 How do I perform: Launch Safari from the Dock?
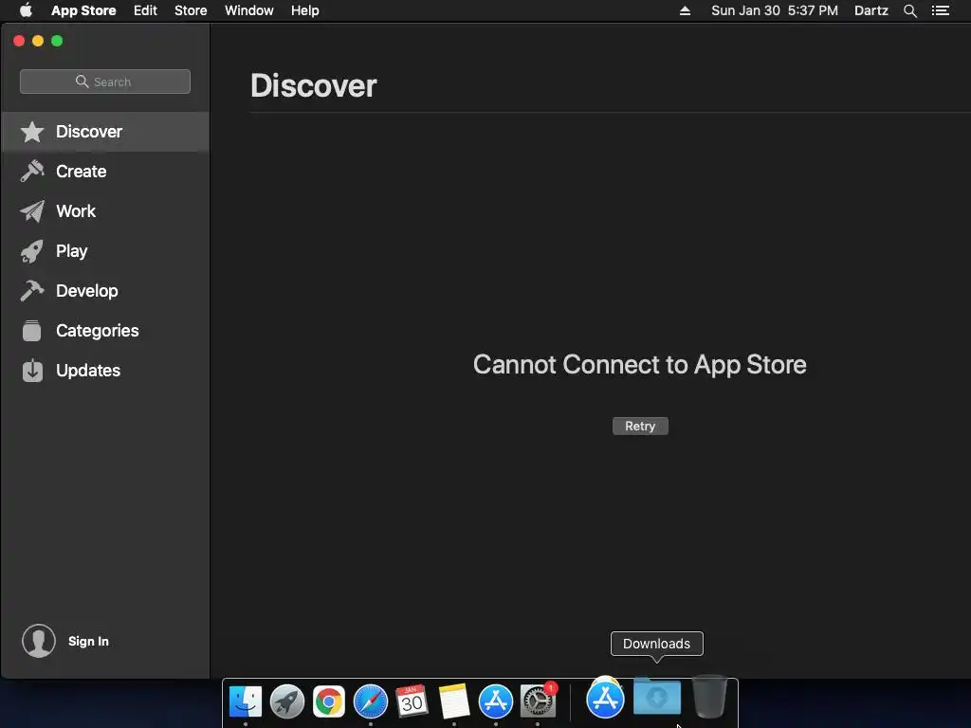pos(371,701)
